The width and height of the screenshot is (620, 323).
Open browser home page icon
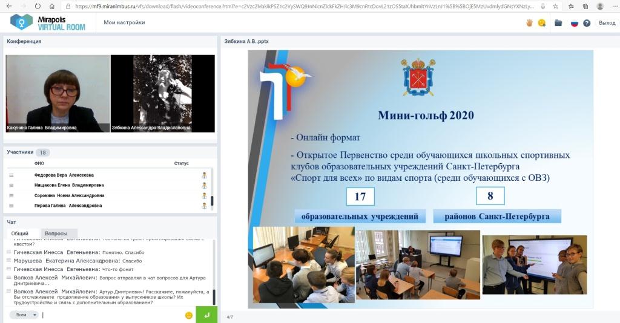point(52,6)
